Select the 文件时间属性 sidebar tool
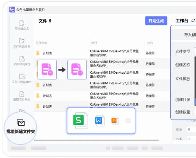Image resolution: width=196 pixels, height=158 pixels. pyautogui.click(x=22, y=61)
